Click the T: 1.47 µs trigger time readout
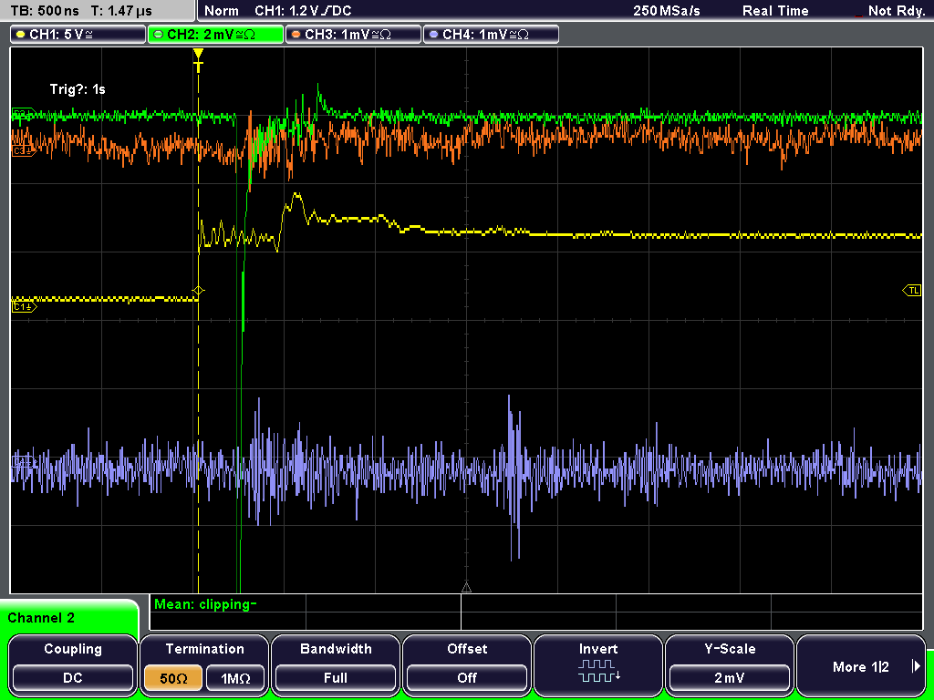 pos(122,11)
